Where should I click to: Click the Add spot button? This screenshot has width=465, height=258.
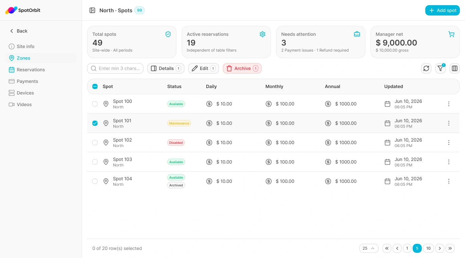coord(442,10)
